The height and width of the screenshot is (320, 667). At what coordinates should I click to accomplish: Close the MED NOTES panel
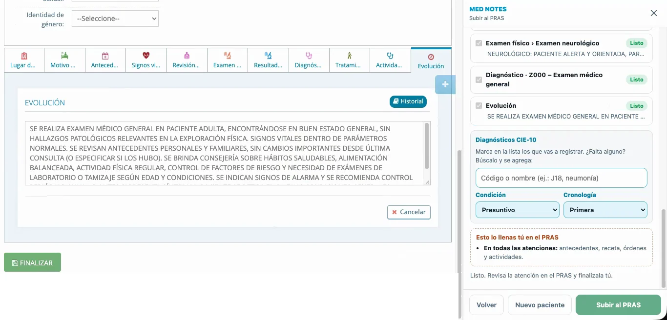(654, 13)
